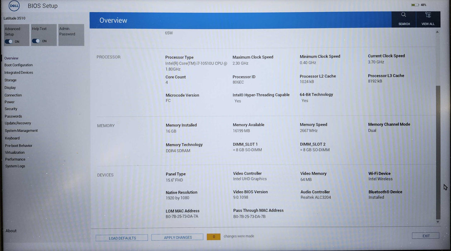View the System Logs section
This screenshot has width=451, height=251.
pos(15,166)
